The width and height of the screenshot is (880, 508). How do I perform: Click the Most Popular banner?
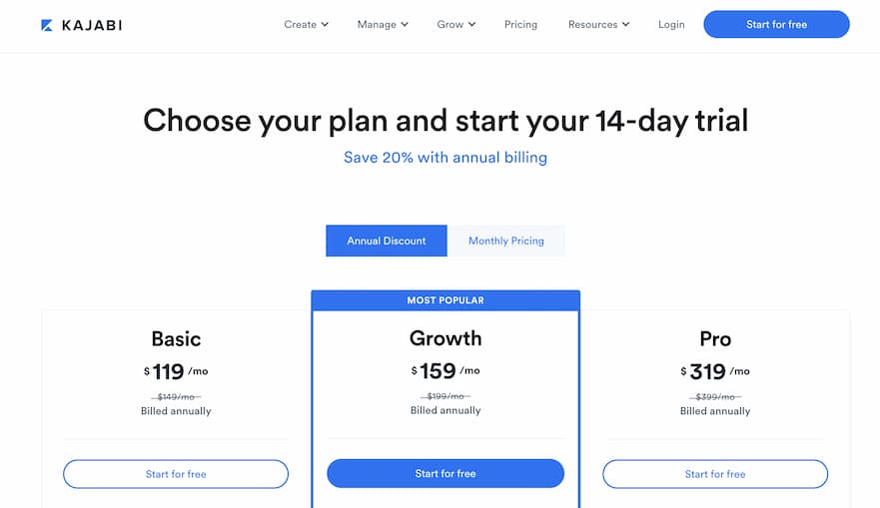(x=445, y=300)
